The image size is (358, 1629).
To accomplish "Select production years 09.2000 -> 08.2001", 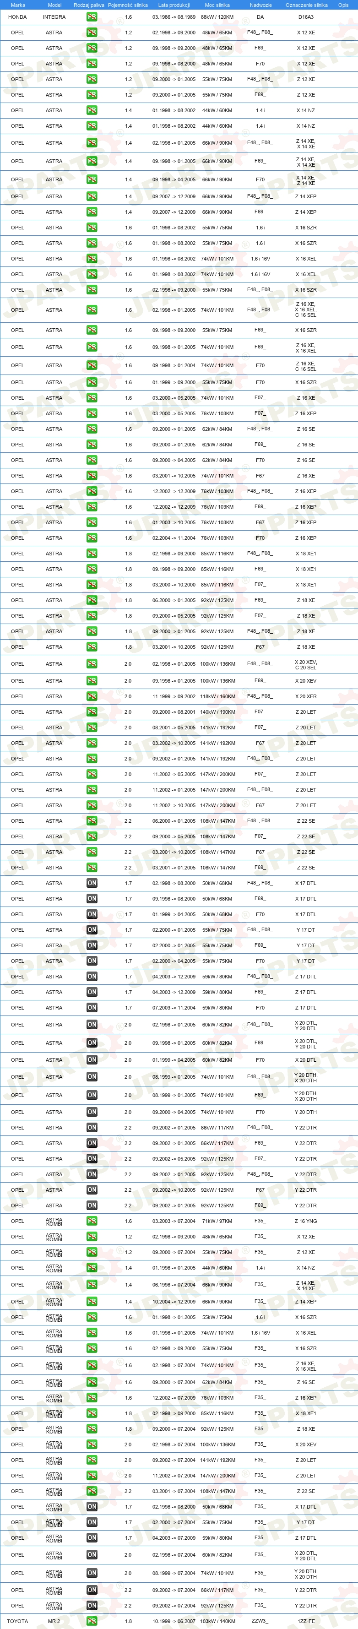I will 174,712.
